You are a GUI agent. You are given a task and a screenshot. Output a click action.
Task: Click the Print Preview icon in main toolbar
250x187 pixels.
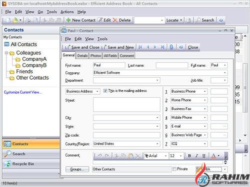coord(35,20)
